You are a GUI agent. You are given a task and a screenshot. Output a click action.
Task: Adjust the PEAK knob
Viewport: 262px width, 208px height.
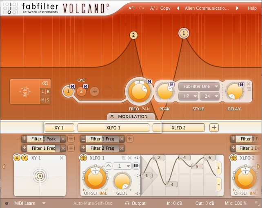coord(165,91)
